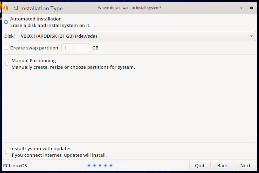Viewport: 259px width, 173px height.
Task: Close the installer with the X icon
Action: 251,8
